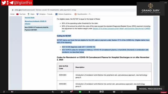Open the chat icon with notification badge
This screenshot has width=168, height=94.
pyautogui.click(x=71, y=92)
